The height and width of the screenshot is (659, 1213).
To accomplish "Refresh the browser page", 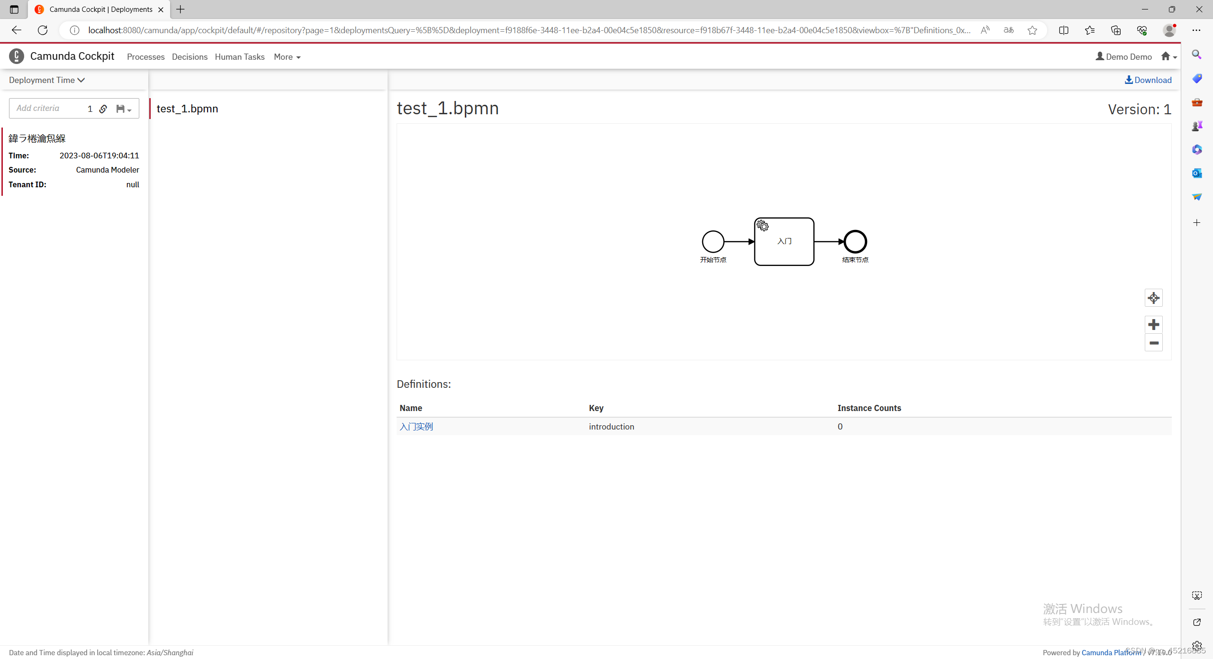I will click(x=43, y=30).
